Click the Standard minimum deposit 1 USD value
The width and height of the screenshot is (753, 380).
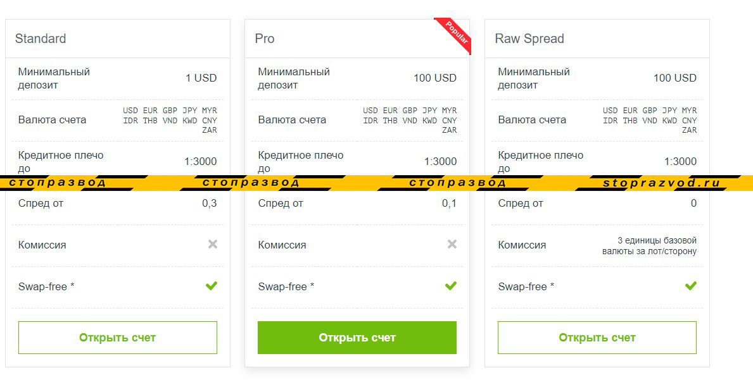coord(201,78)
